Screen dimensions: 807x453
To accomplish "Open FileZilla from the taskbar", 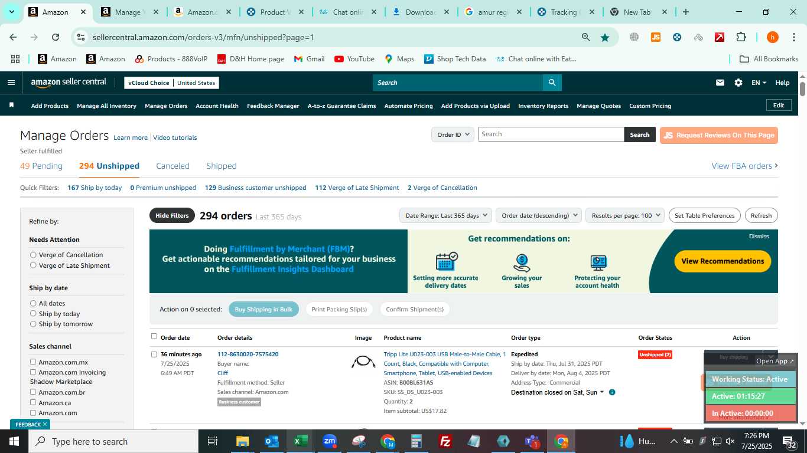I will (445, 441).
